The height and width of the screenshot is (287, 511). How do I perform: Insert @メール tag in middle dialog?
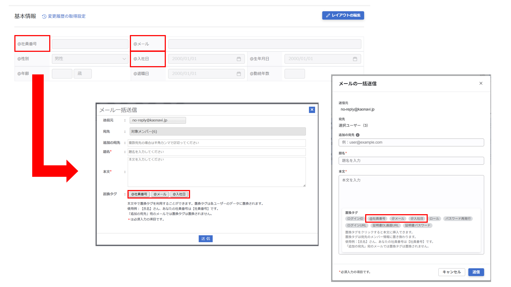160,194
